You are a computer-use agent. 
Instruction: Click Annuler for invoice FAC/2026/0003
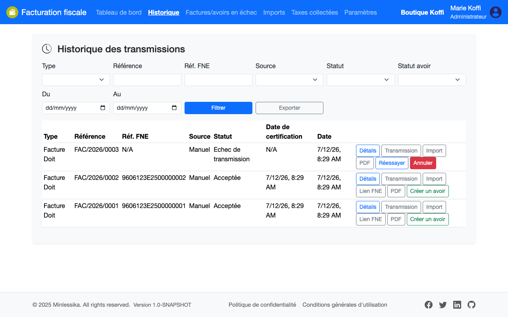point(423,163)
